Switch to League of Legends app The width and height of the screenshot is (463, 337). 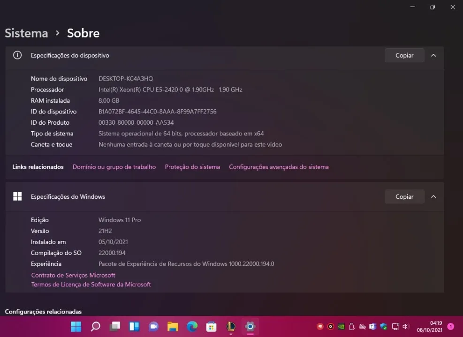click(231, 326)
